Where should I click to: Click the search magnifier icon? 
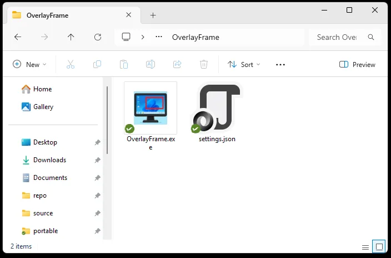coord(371,37)
